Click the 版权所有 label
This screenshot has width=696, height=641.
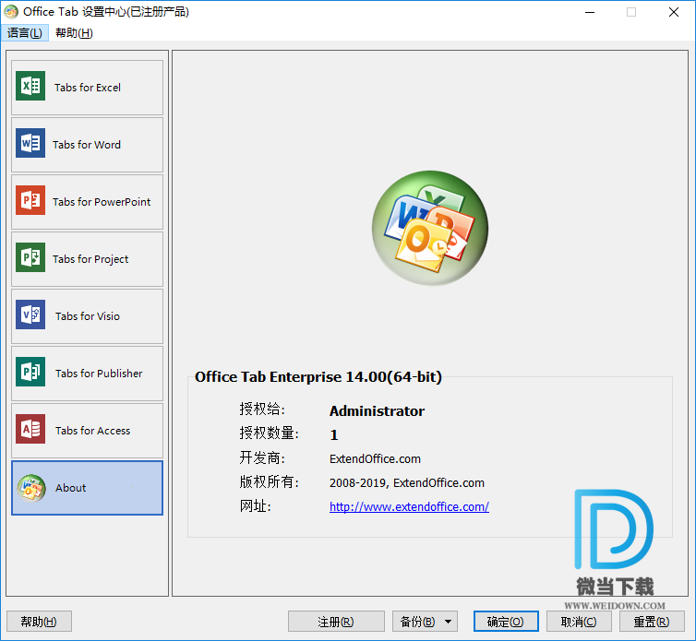[270, 481]
